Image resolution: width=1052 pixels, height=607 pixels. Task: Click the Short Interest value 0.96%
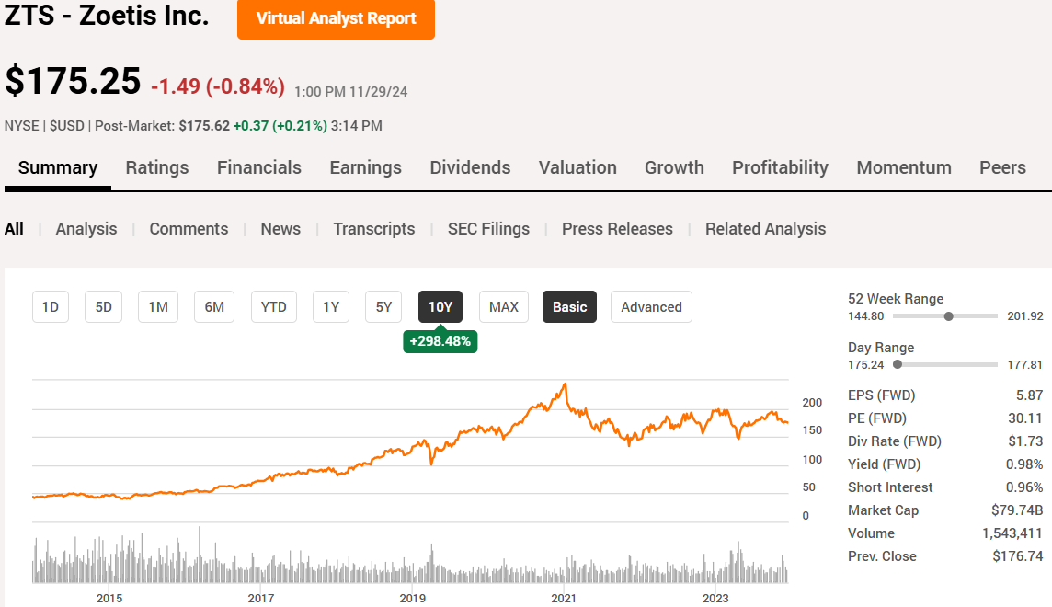point(1024,487)
